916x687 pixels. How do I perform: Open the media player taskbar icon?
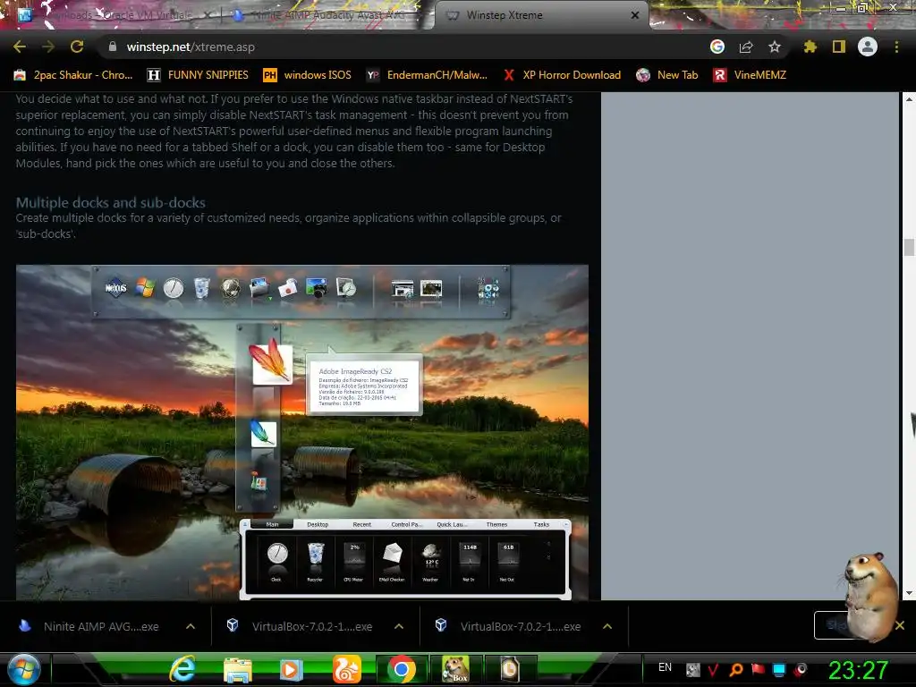[291, 669]
